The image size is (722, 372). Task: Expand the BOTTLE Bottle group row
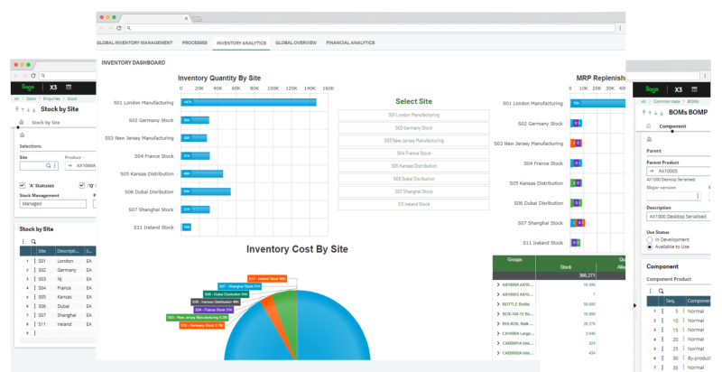(498, 304)
